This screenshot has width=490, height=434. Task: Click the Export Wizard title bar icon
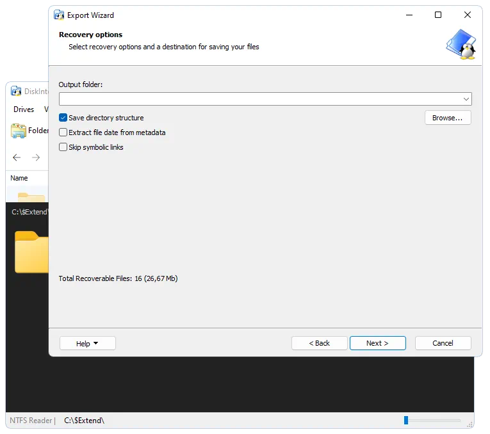[59, 15]
